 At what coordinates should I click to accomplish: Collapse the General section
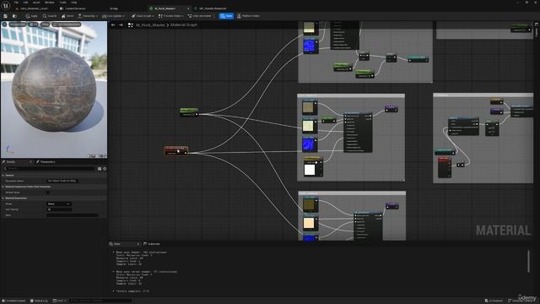(x=3, y=175)
